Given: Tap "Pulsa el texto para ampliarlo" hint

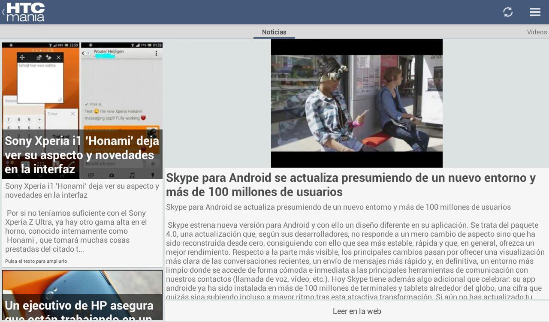Looking at the screenshot, I should pyautogui.click(x=36, y=261).
